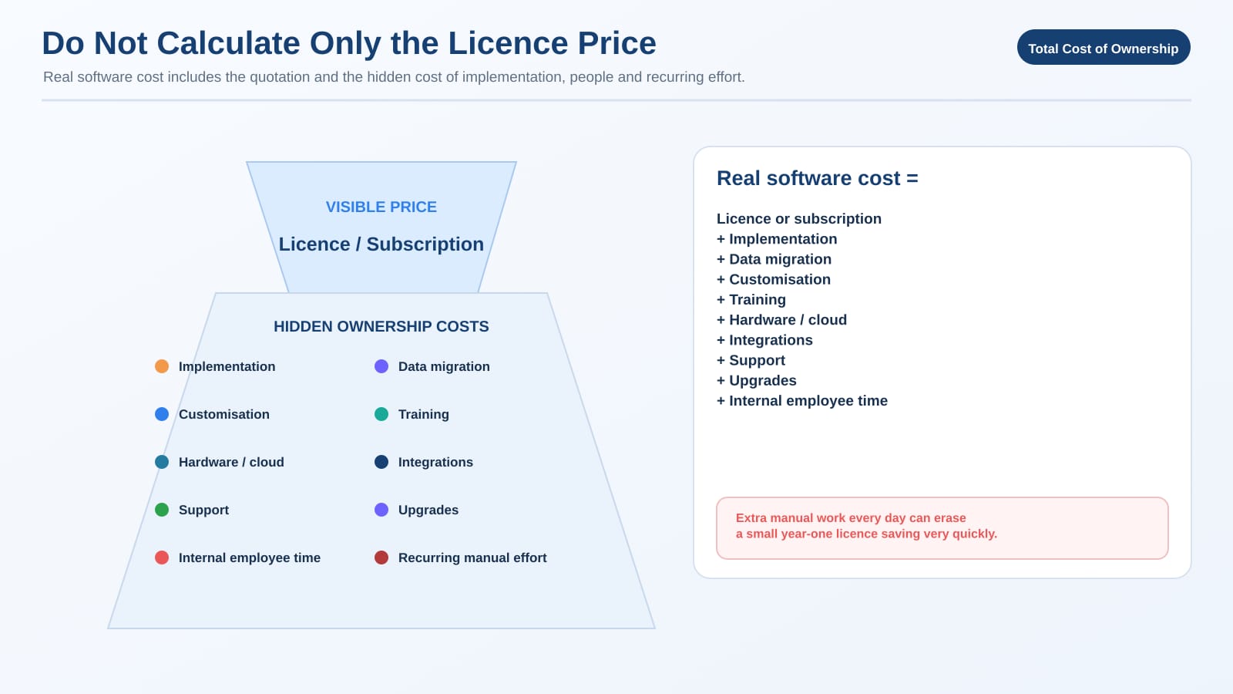Select the 'Integrations' label in the pyramid
This screenshot has height=694, width=1233.
[x=435, y=462]
